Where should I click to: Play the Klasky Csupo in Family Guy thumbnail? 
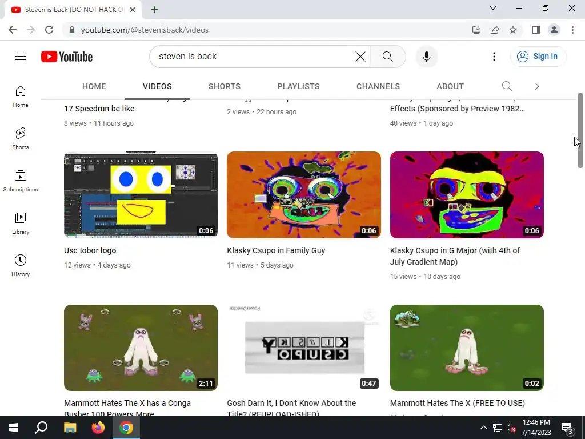pos(304,195)
